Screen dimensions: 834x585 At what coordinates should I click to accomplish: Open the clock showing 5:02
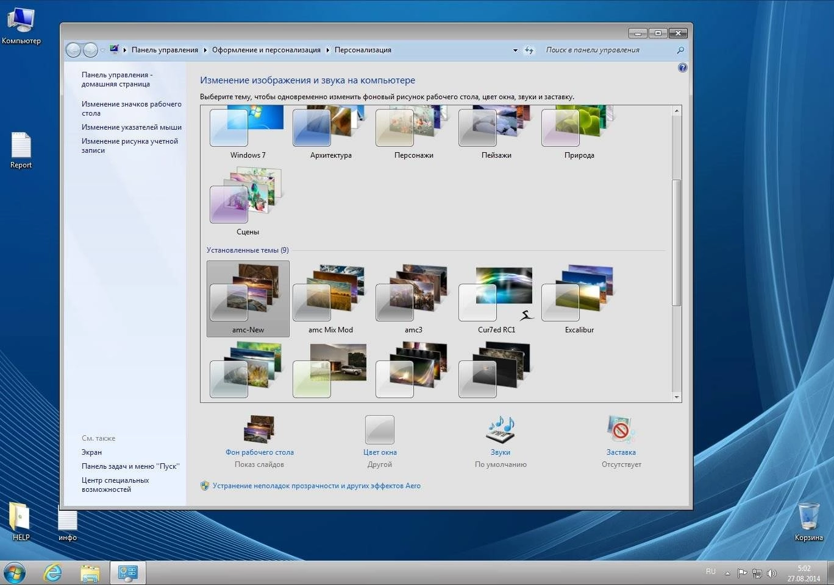(804, 573)
